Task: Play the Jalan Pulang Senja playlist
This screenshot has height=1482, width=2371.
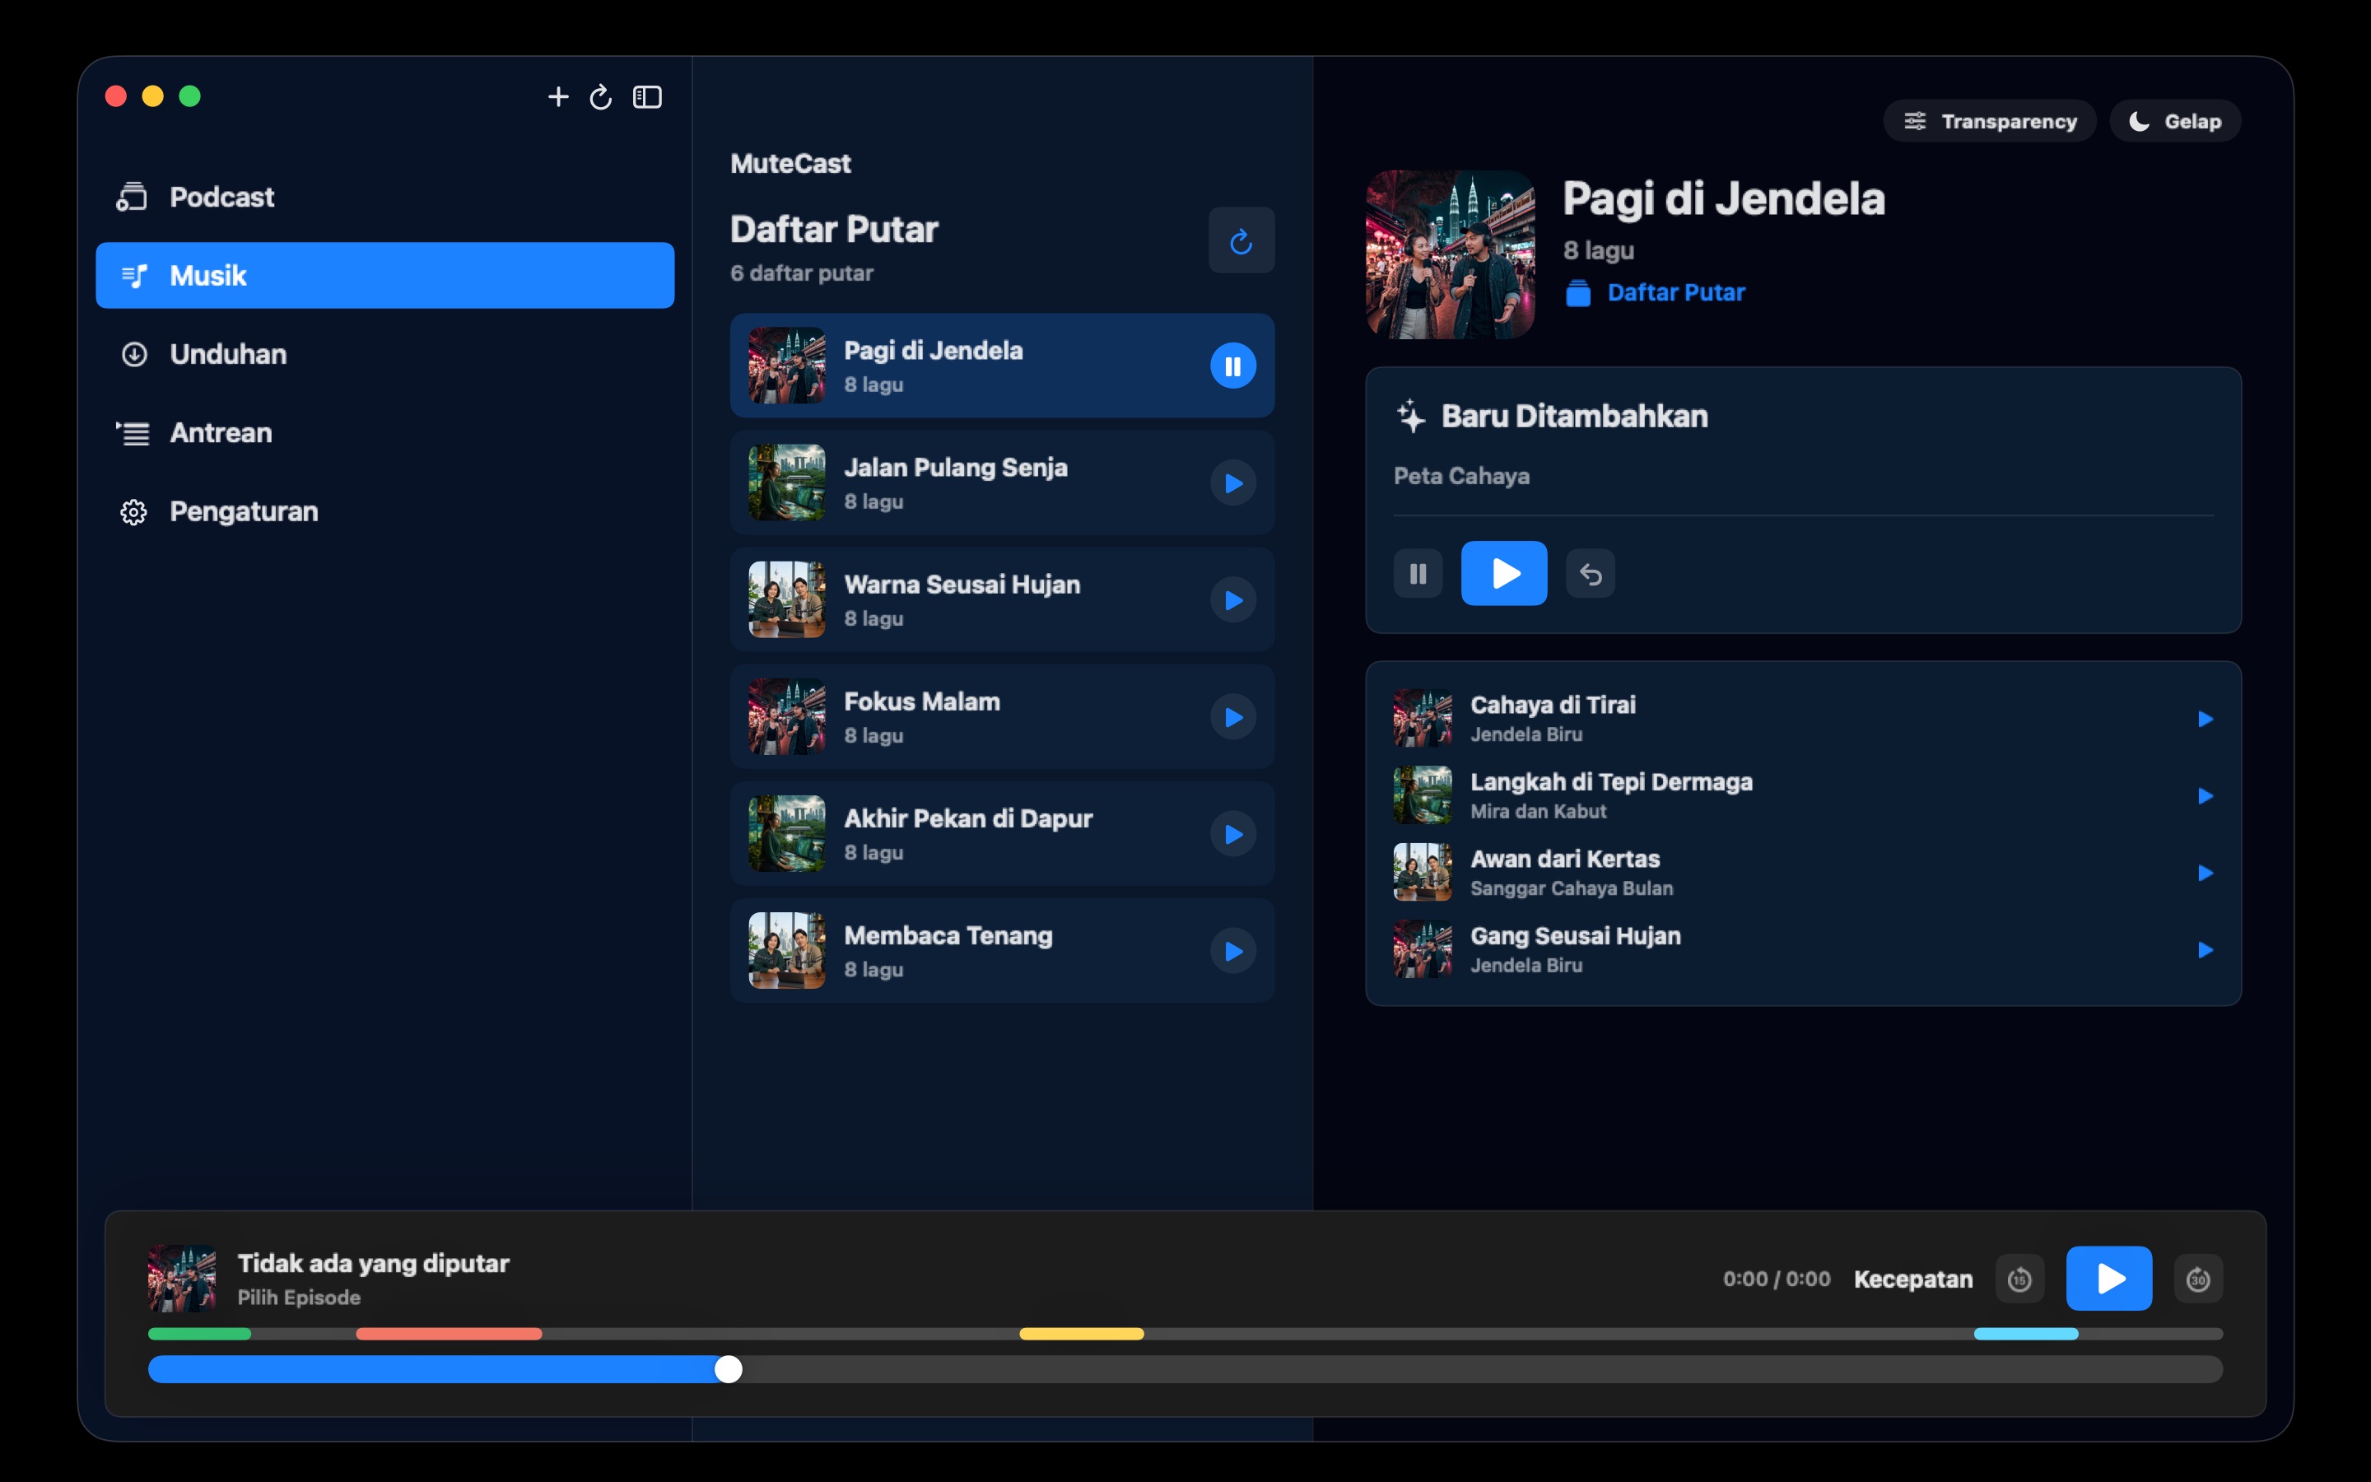Action: 1232,483
